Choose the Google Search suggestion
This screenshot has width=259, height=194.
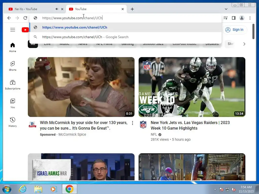point(125,37)
